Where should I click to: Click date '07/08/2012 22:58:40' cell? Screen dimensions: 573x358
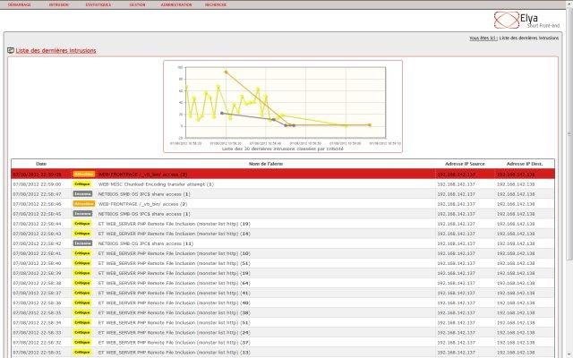click(x=38, y=263)
